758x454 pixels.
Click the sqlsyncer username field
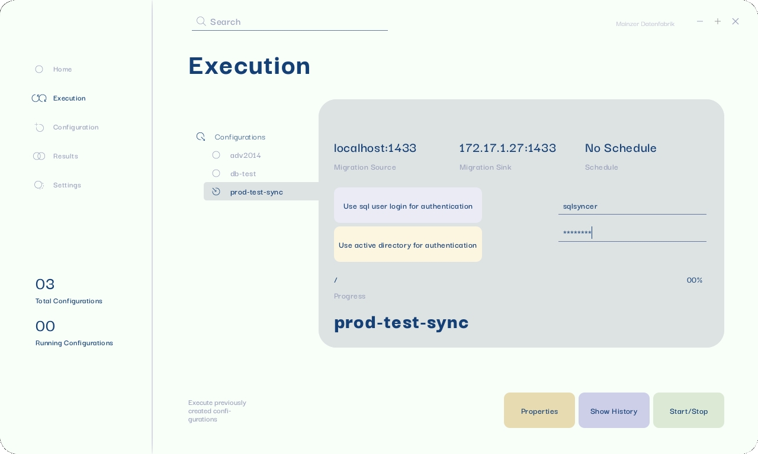click(632, 206)
